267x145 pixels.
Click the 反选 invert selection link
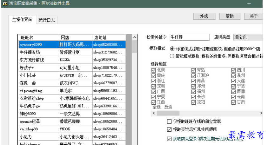coord(168,107)
